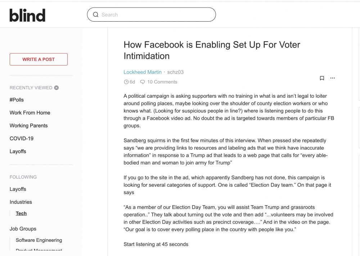Bookmark this post

tap(322, 78)
